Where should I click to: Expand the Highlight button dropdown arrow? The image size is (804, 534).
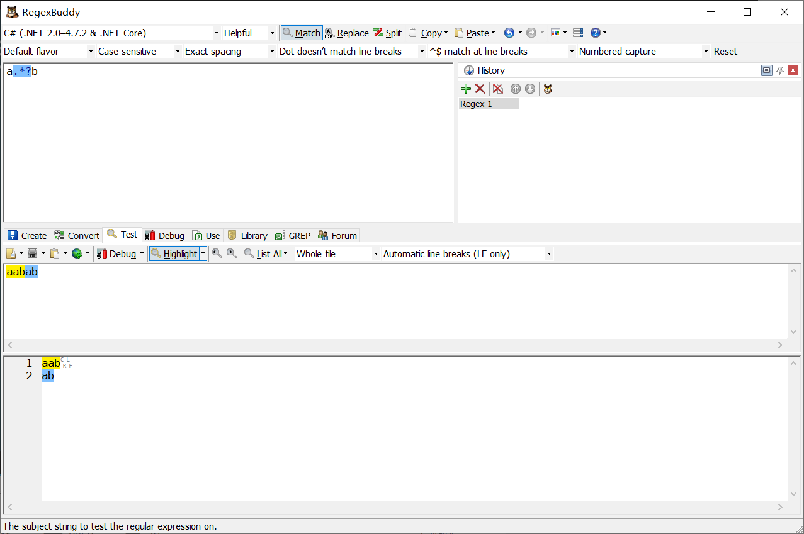point(203,253)
